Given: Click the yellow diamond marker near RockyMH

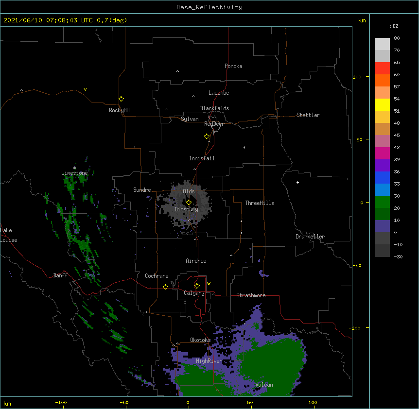Looking at the screenshot, I should pos(122,99).
